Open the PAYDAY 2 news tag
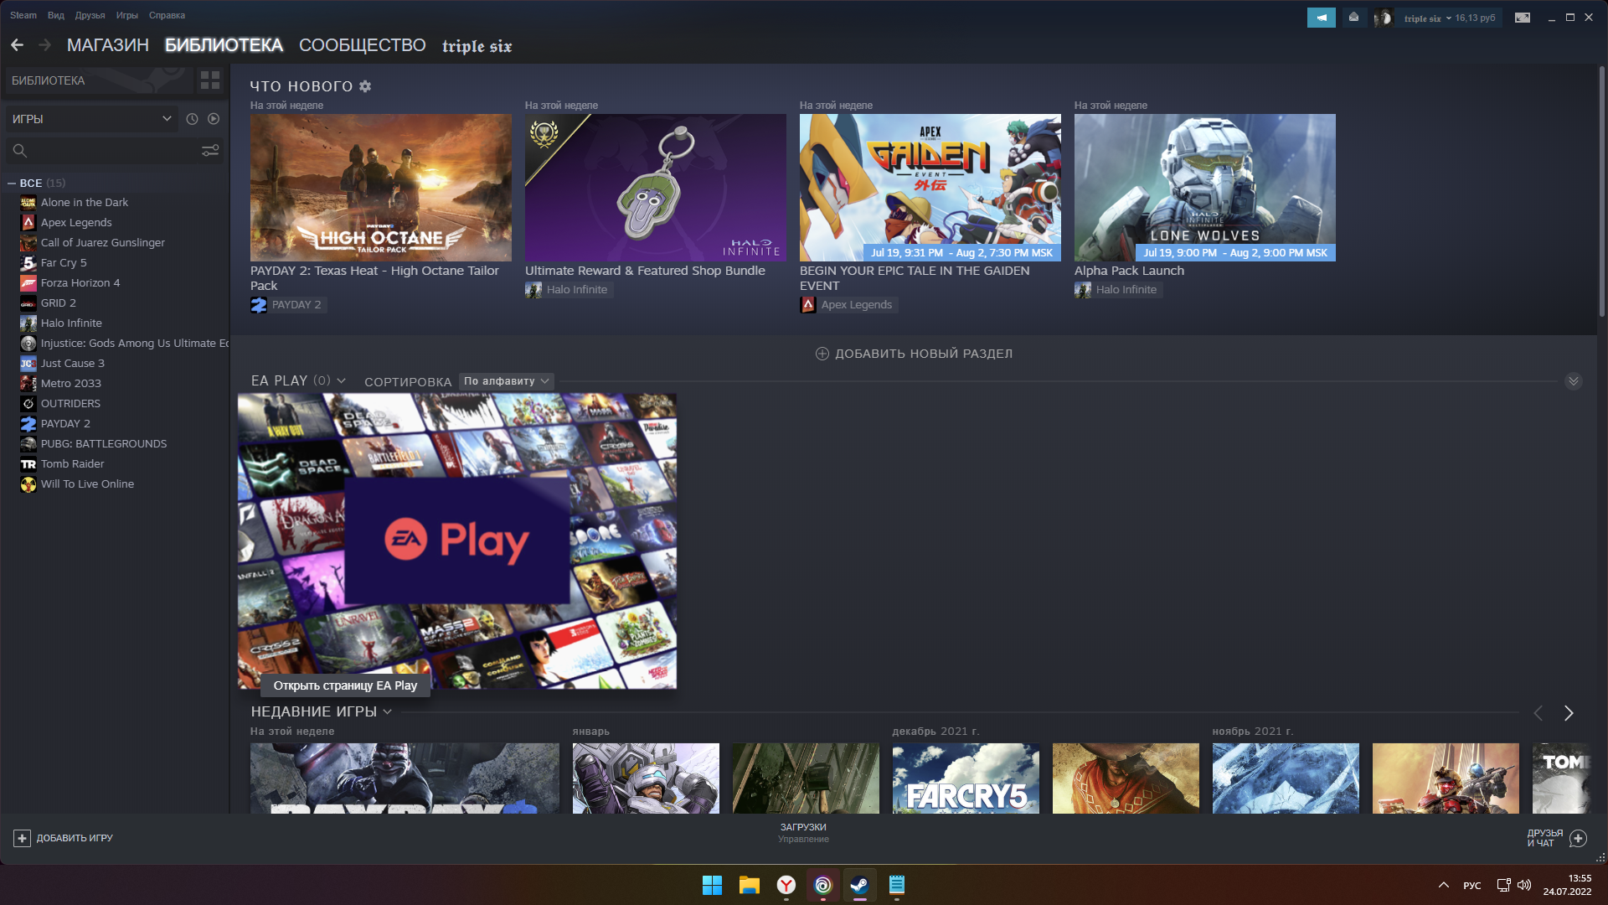1608x905 pixels. pos(288,305)
